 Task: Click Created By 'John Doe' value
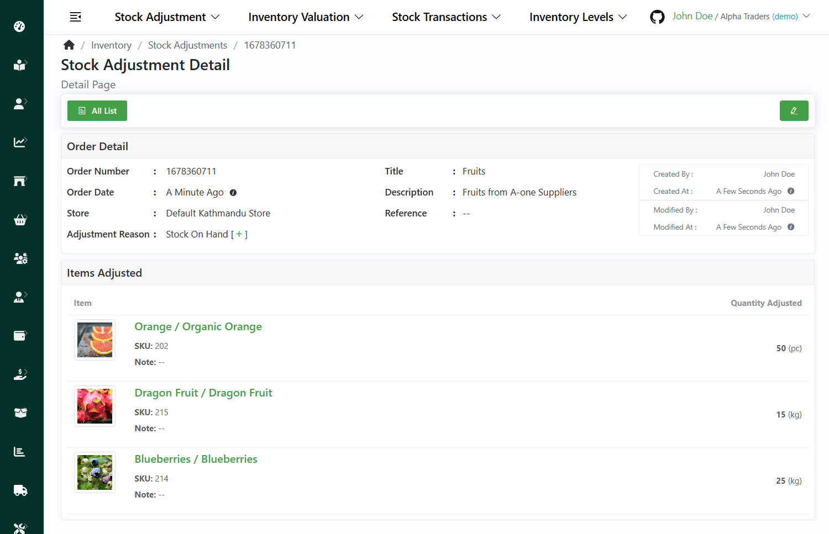[x=779, y=174]
